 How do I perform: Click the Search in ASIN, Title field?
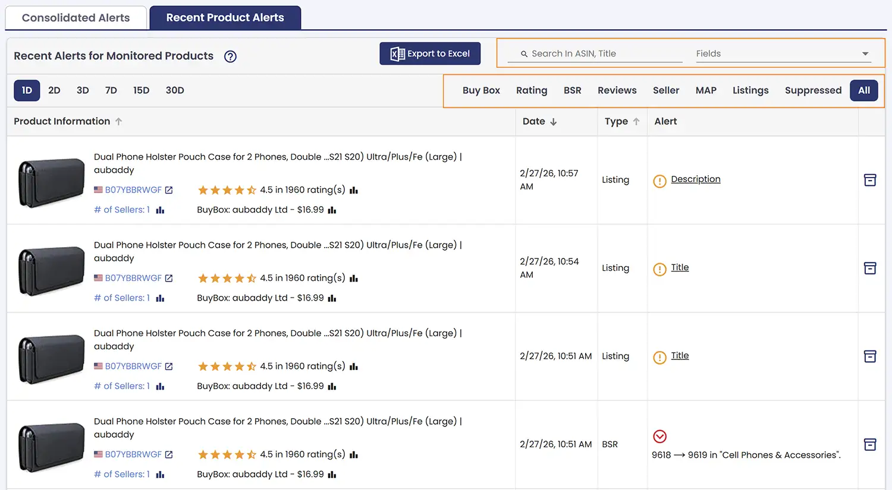coord(601,53)
